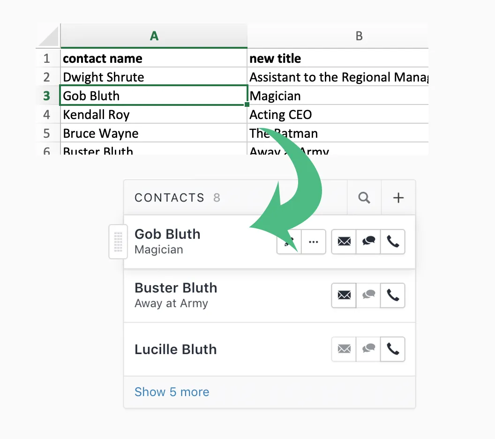Select the 'Gob Bluth' spreadsheet cell
The width and height of the screenshot is (495, 439).
pyautogui.click(x=154, y=95)
